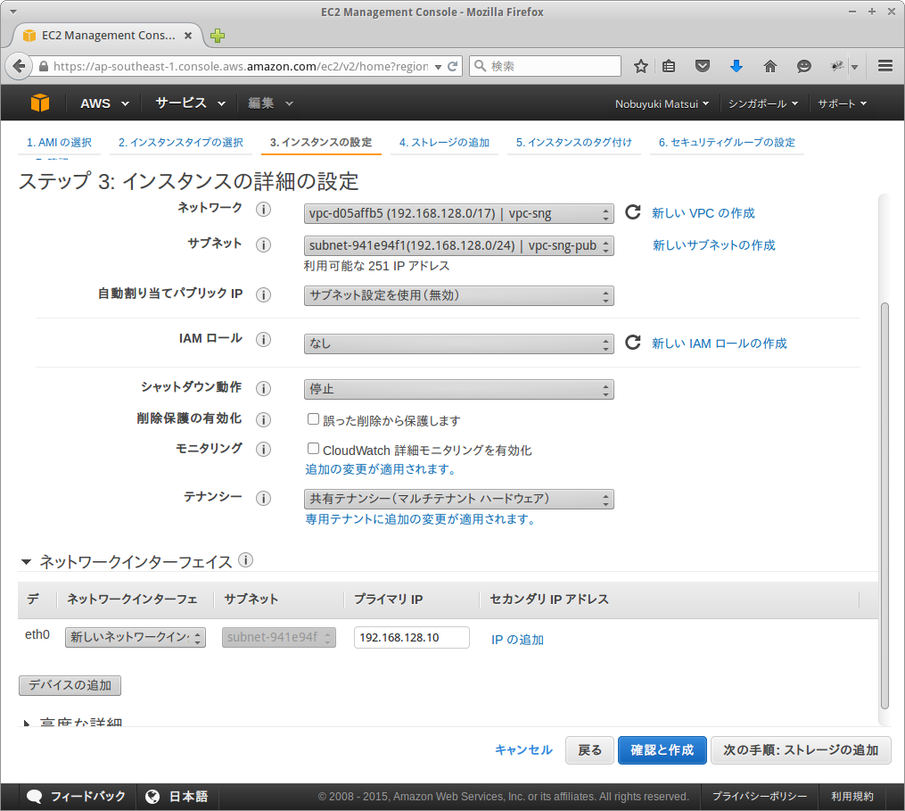This screenshot has height=811, width=905.
Task: Click the AWS cube logo in the navbar
Action: pos(39,103)
